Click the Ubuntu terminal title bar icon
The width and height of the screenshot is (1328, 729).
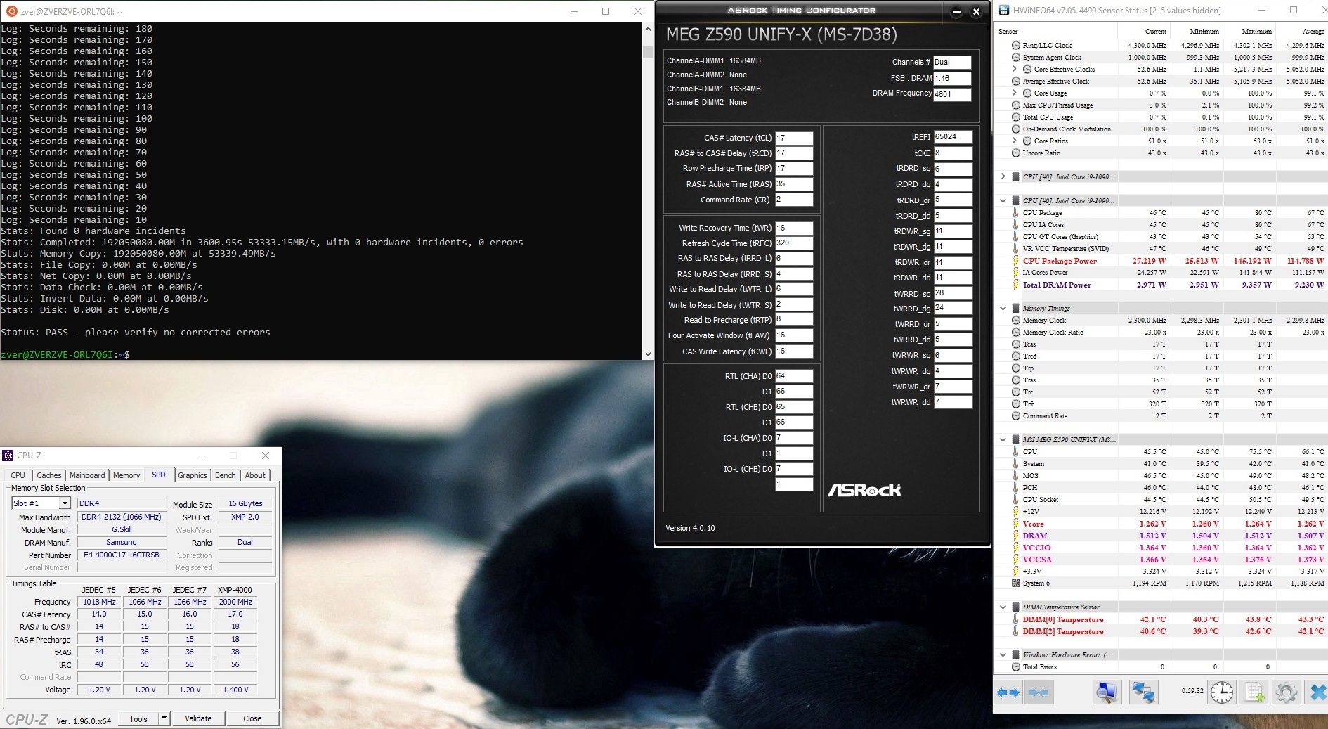coord(11,11)
